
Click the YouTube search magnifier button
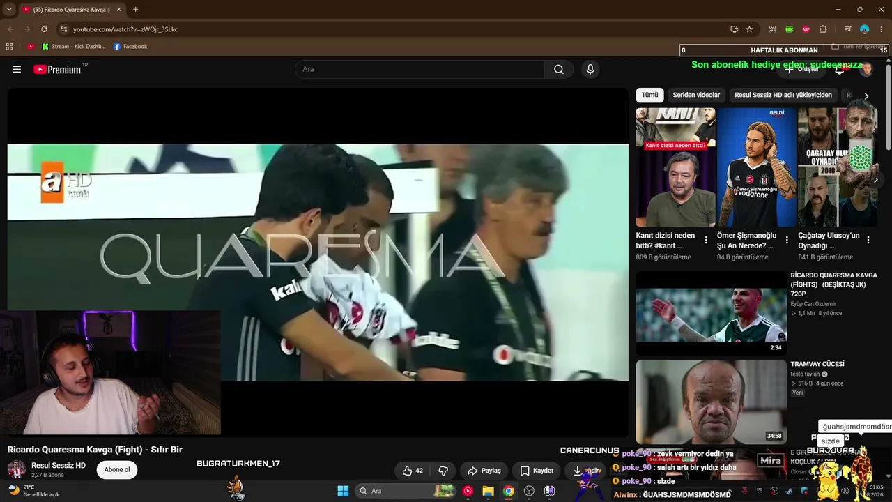coord(559,69)
